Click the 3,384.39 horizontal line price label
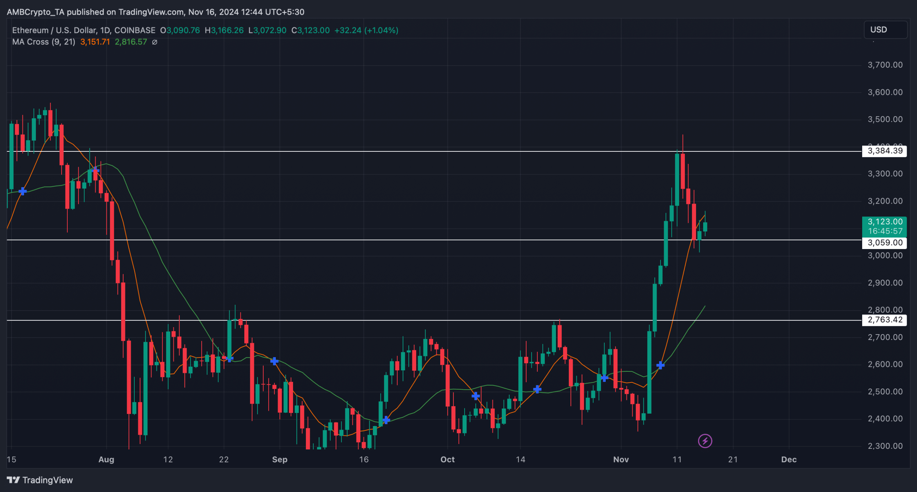This screenshot has width=917, height=492. 885,151
